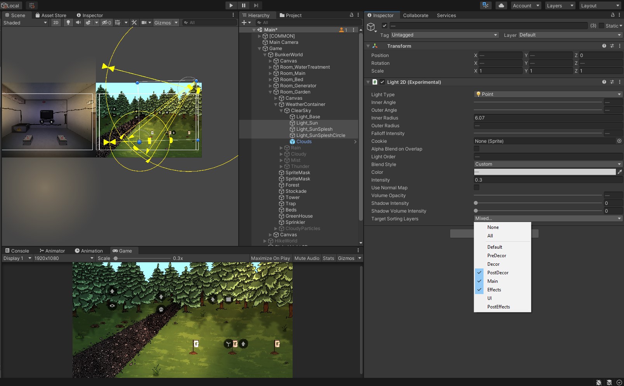
Task: Toggle scene lighting with the lightbulb icon
Action: (x=68, y=23)
